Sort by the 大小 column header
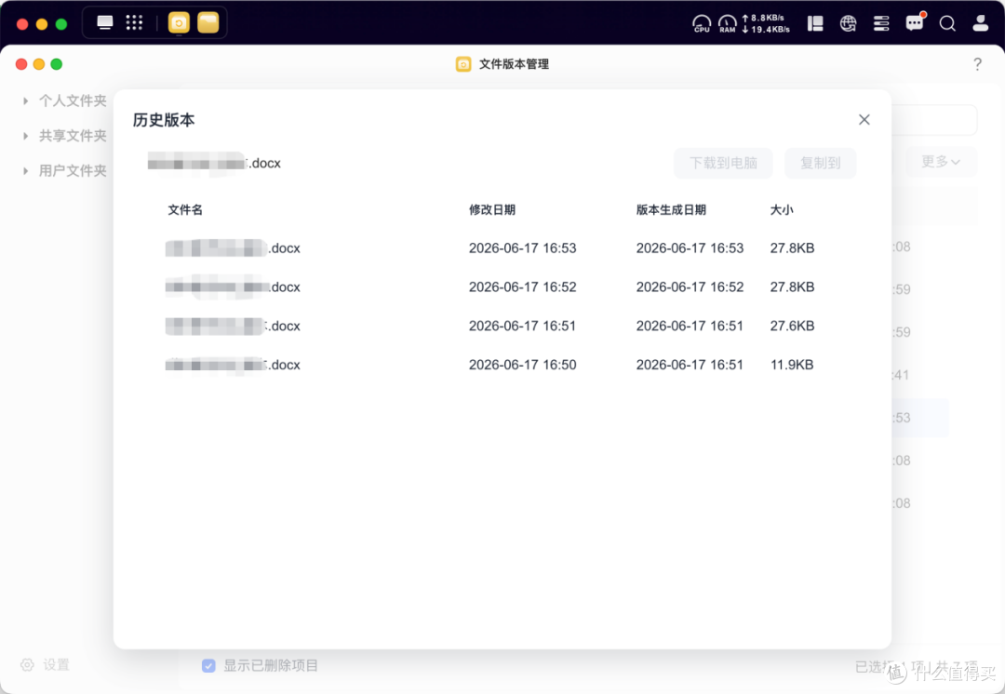The width and height of the screenshot is (1005, 694). pyautogui.click(x=782, y=210)
